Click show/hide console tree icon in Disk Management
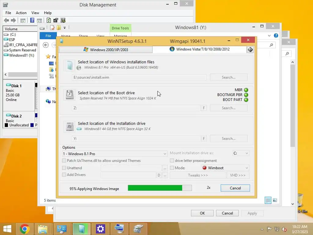Viewport: 313px width, 235px height. click(x=23, y=20)
